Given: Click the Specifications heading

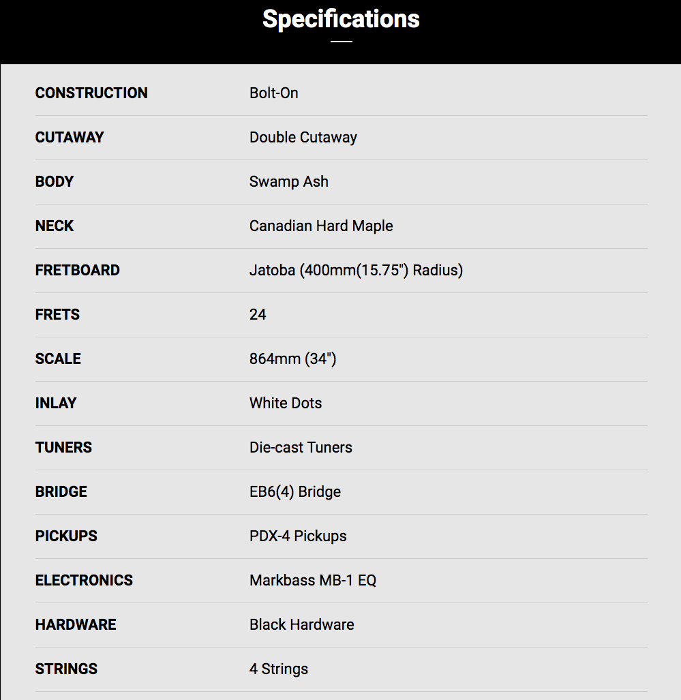Looking at the screenshot, I should tap(341, 19).
